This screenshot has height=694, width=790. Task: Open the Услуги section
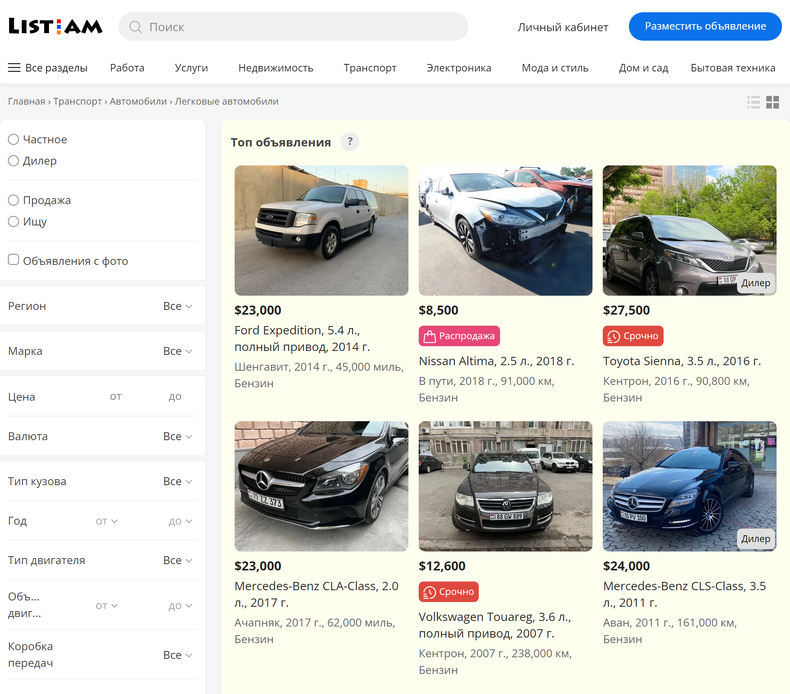[191, 68]
